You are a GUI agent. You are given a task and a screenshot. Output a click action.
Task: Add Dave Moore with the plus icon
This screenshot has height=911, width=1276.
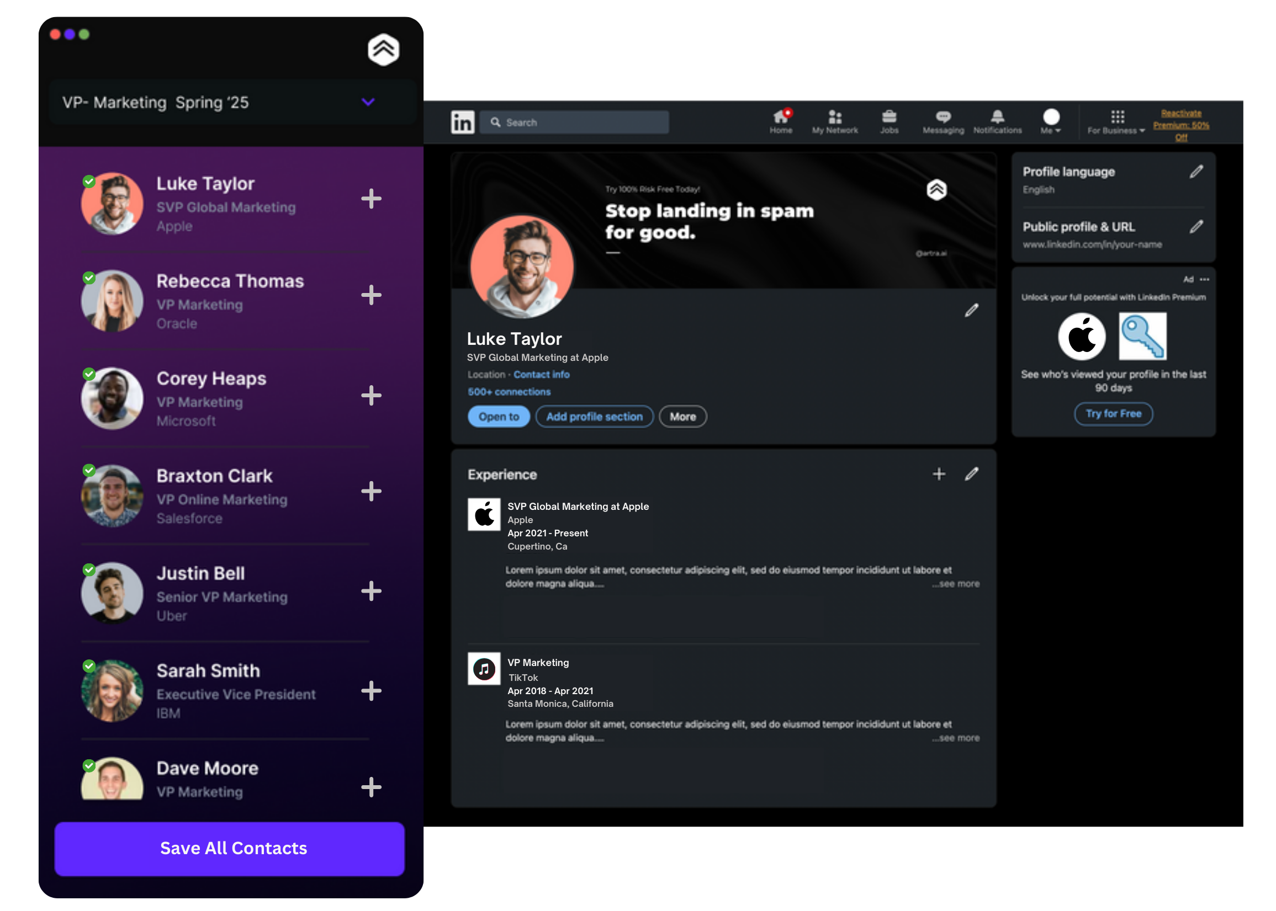pyautogui.click(x=371, y=787)
